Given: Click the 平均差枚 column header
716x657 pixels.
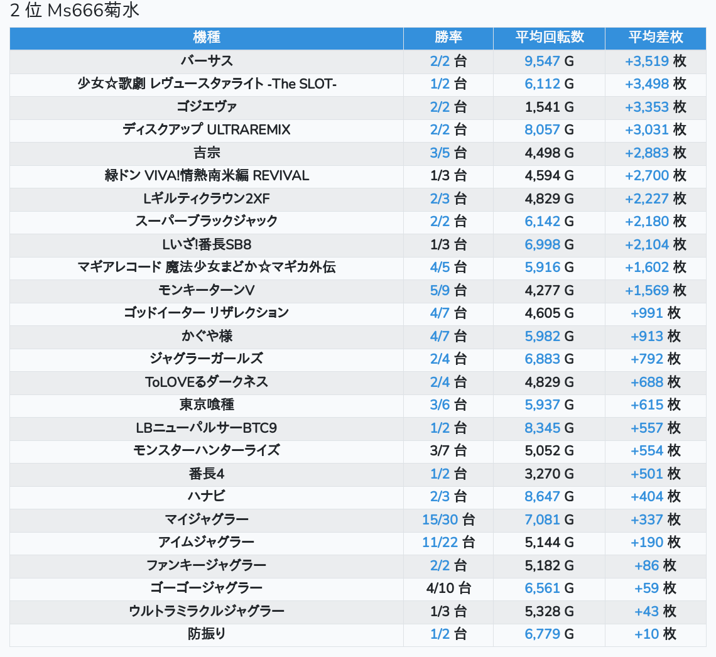Looking at the screenshot, I should point(656,38).
